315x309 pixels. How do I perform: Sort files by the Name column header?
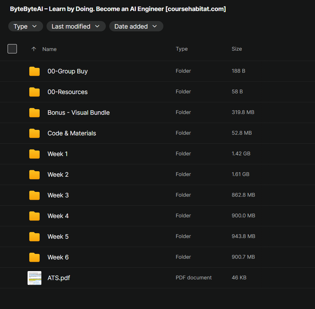[49, 49]
